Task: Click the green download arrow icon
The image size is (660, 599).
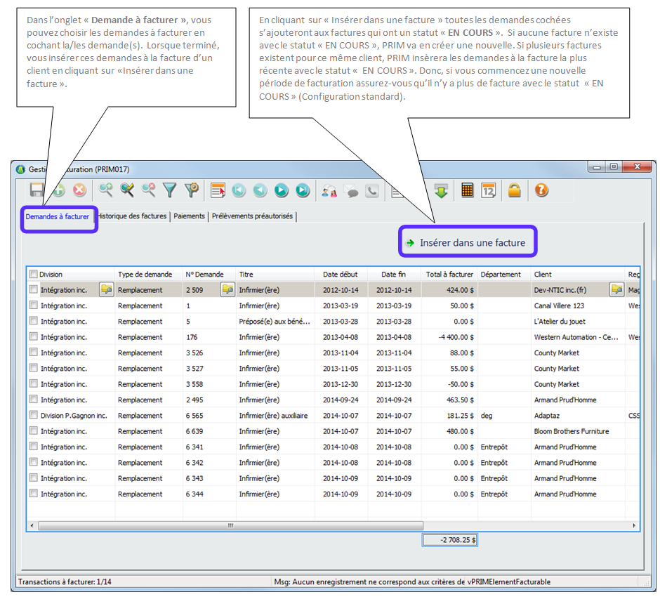Action: click(441, 190)
